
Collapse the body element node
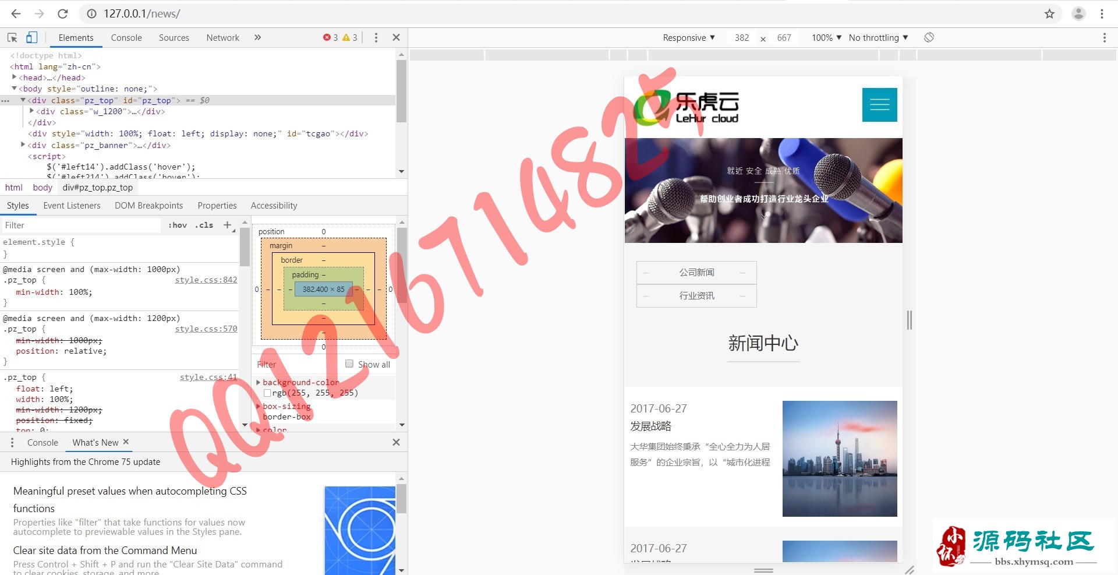tap(14, 88)
